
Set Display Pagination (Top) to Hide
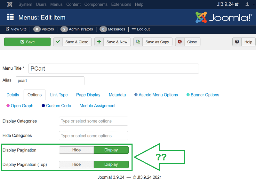tap(76, 165)
